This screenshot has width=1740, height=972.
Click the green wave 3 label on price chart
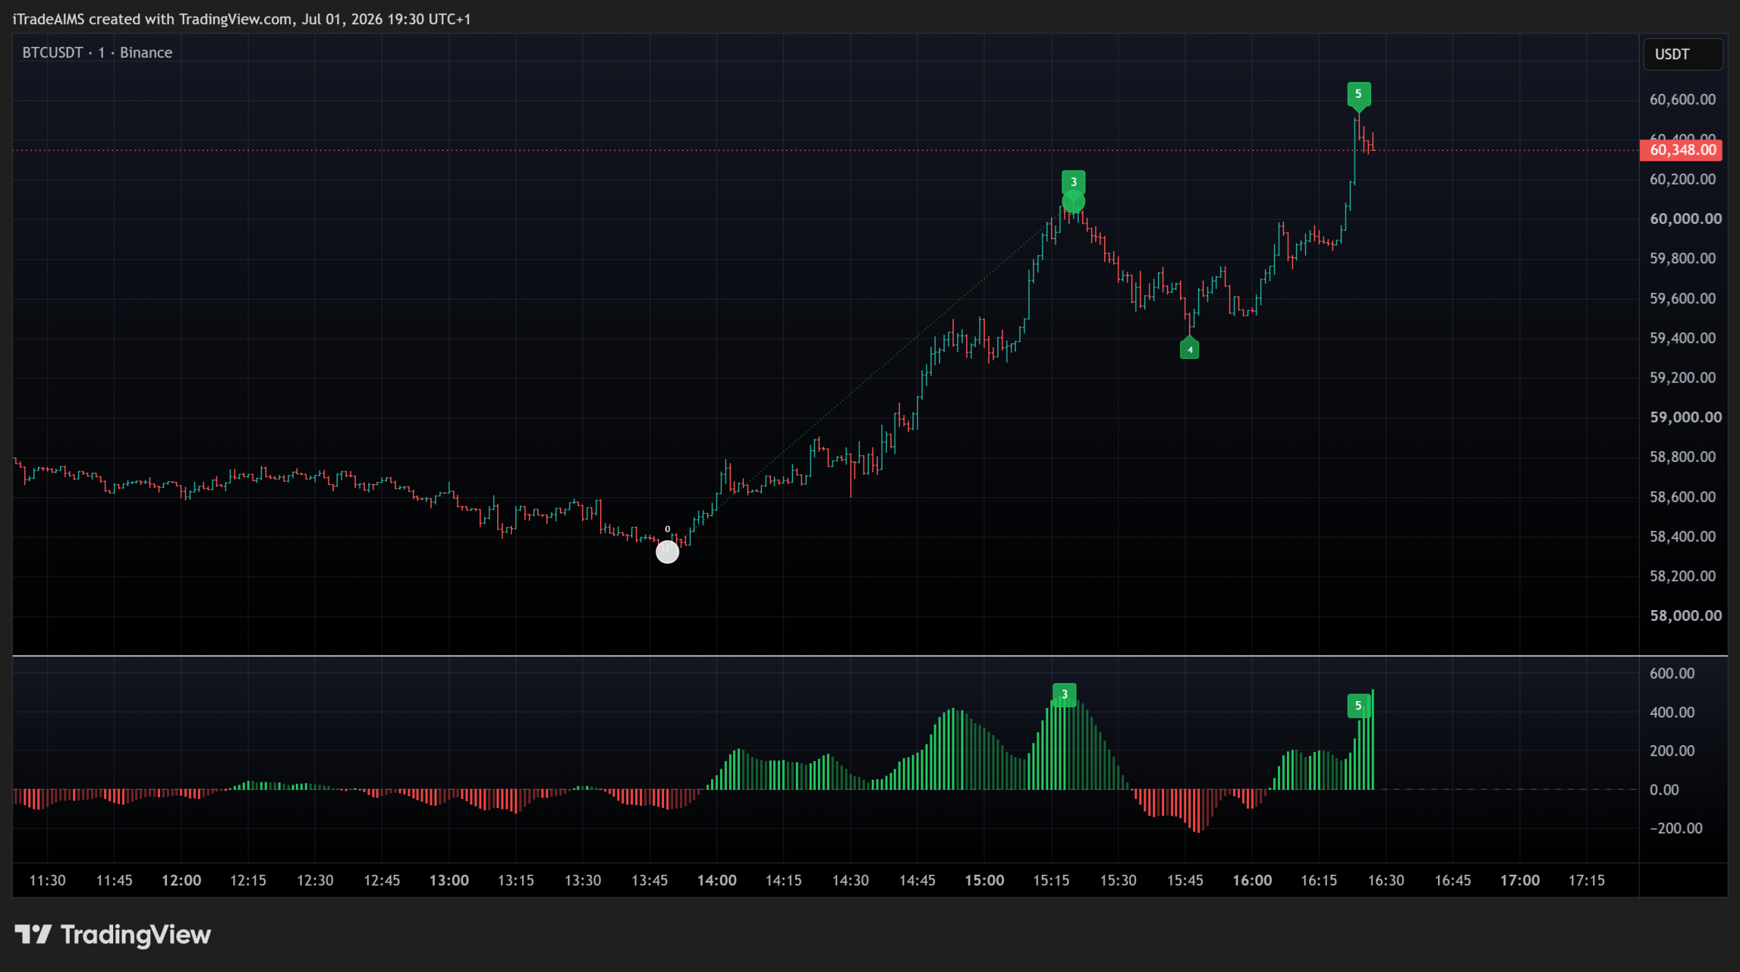pos(1073,182)
